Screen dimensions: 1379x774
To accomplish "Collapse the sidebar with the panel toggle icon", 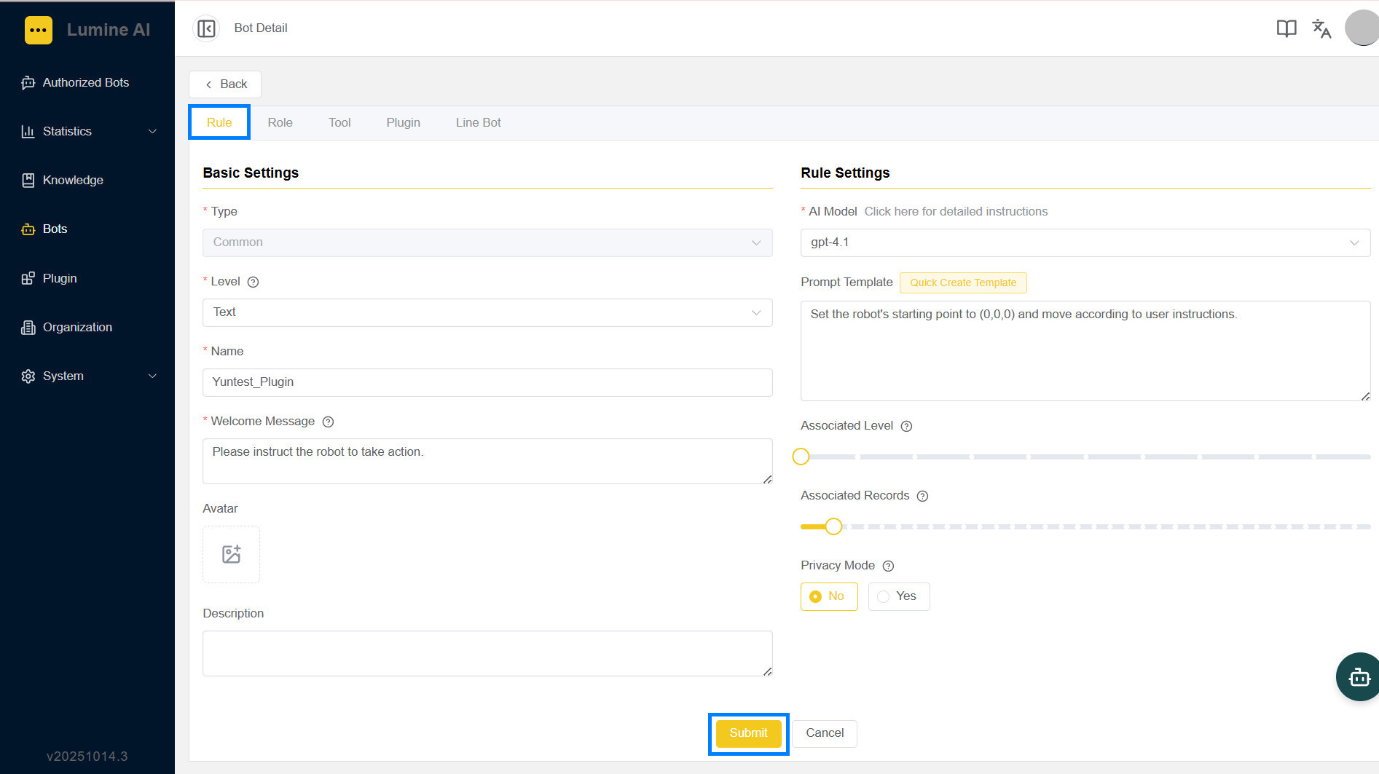I will pos(206,28).
